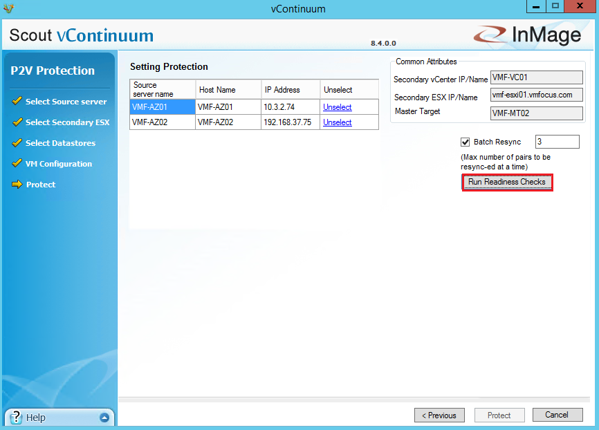Go to the VM Configuration step

click(59, 164)
